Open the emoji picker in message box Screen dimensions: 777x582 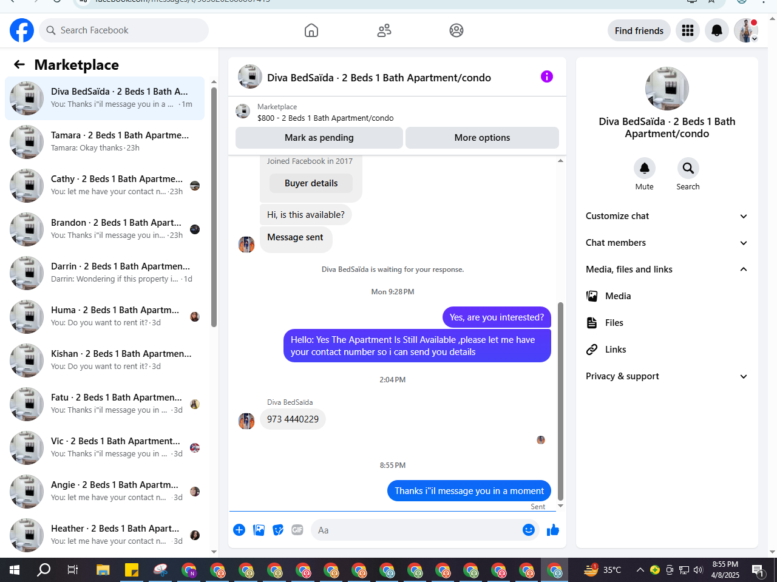pos(529,530)
